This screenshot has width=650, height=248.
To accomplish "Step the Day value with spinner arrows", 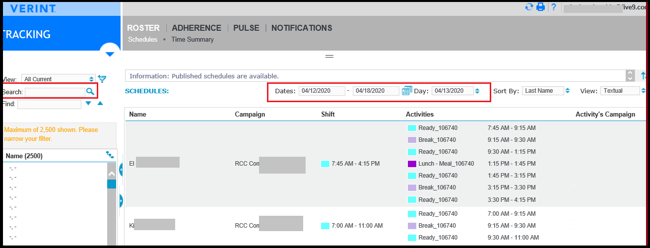I will pyautogui.click(x=477, y=91).
